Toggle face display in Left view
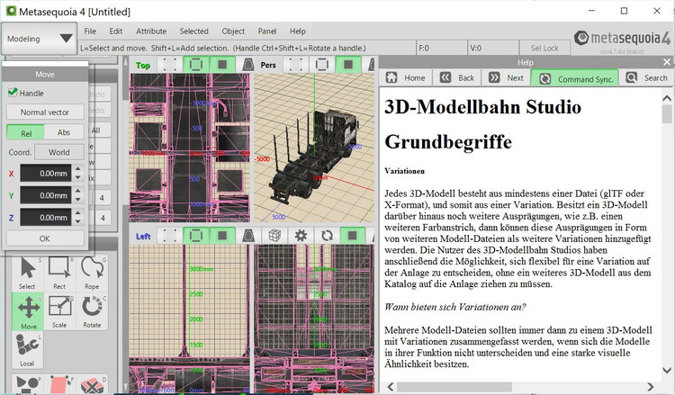675x395 pixels. click(222, 236)
